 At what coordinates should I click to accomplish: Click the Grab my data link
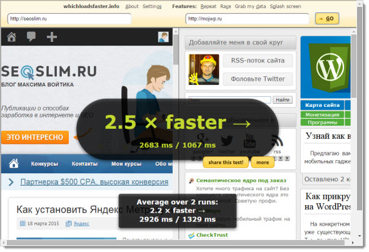click(x=250, y=6)
